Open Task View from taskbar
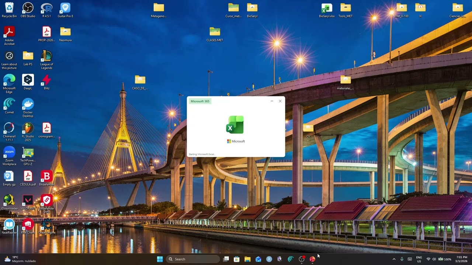 pyautogui.click(x=226, y=259)
